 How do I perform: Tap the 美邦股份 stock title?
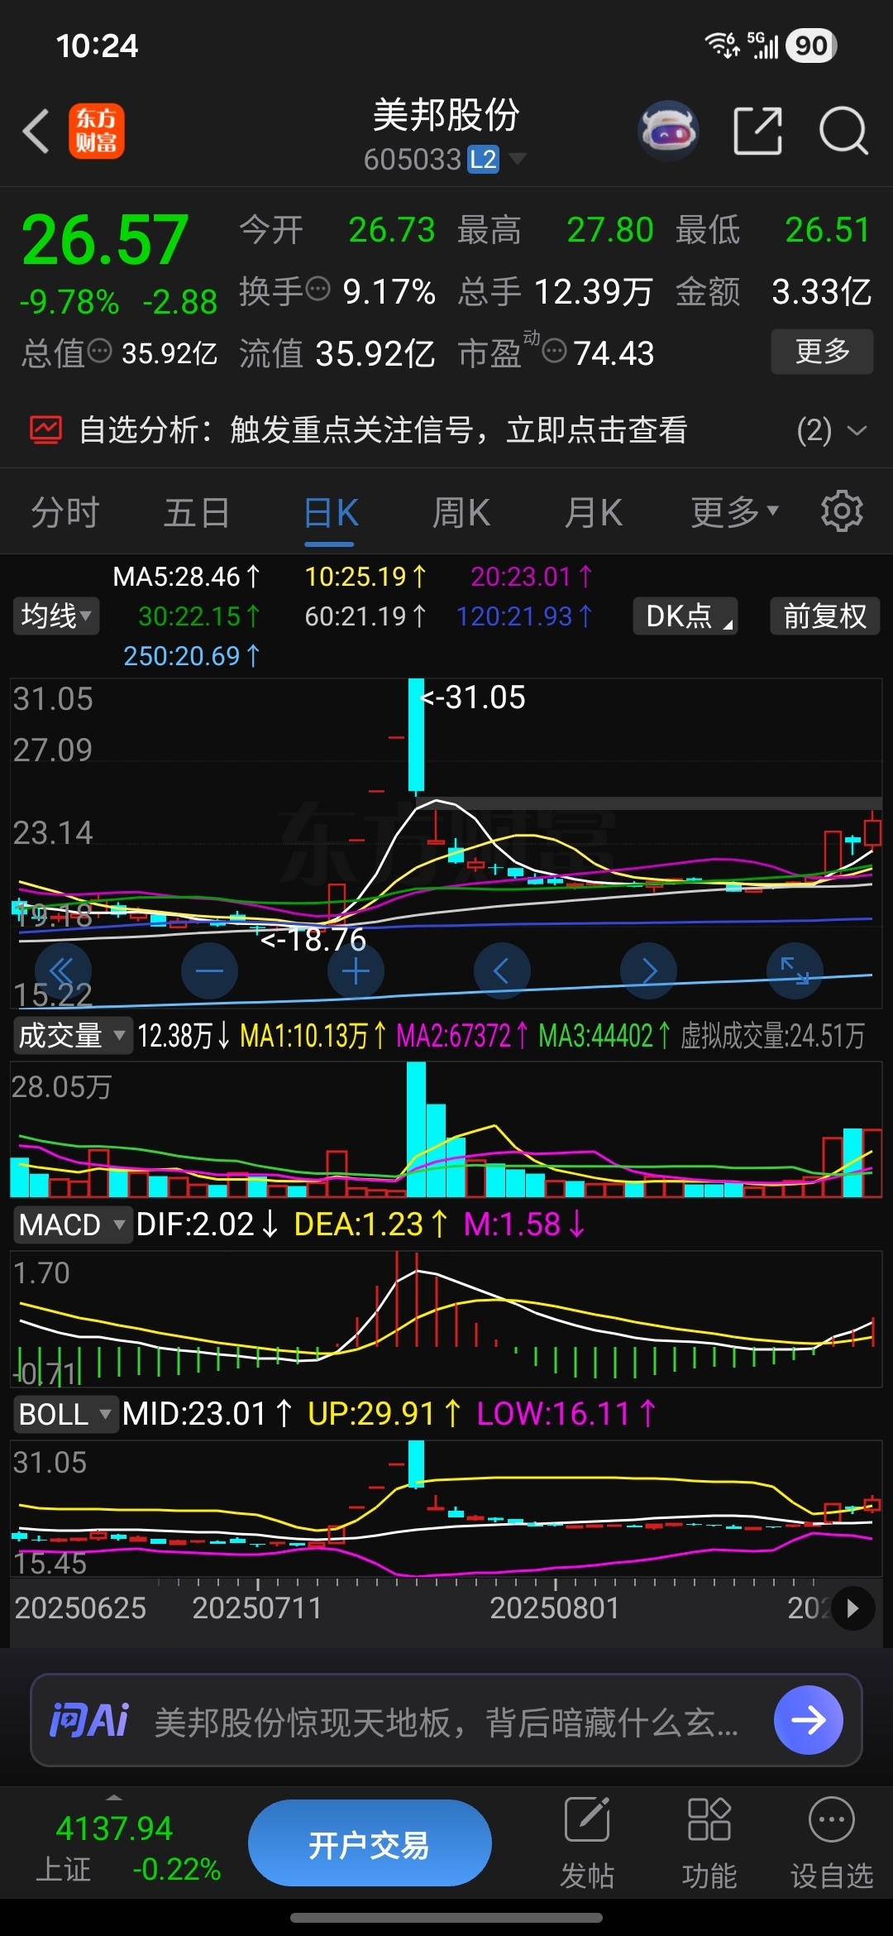point(446,114)
